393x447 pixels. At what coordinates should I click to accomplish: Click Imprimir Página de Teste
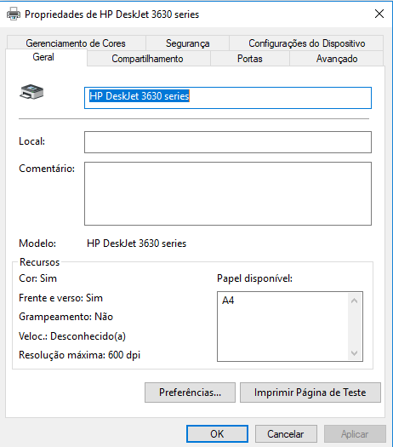point(310,393)
